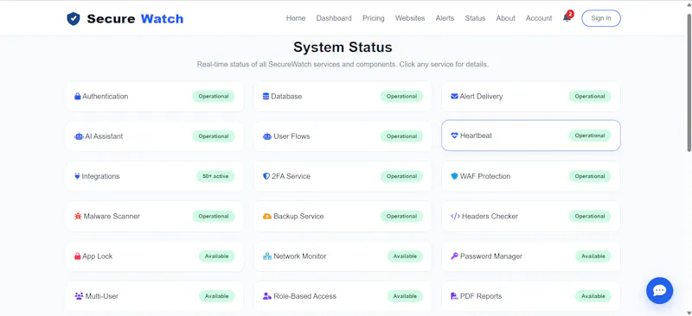Image resolution: width=692 pixels, height=316 pixels.
Task: Click the Backup Service cloud icon
Action: pos(267,217)
